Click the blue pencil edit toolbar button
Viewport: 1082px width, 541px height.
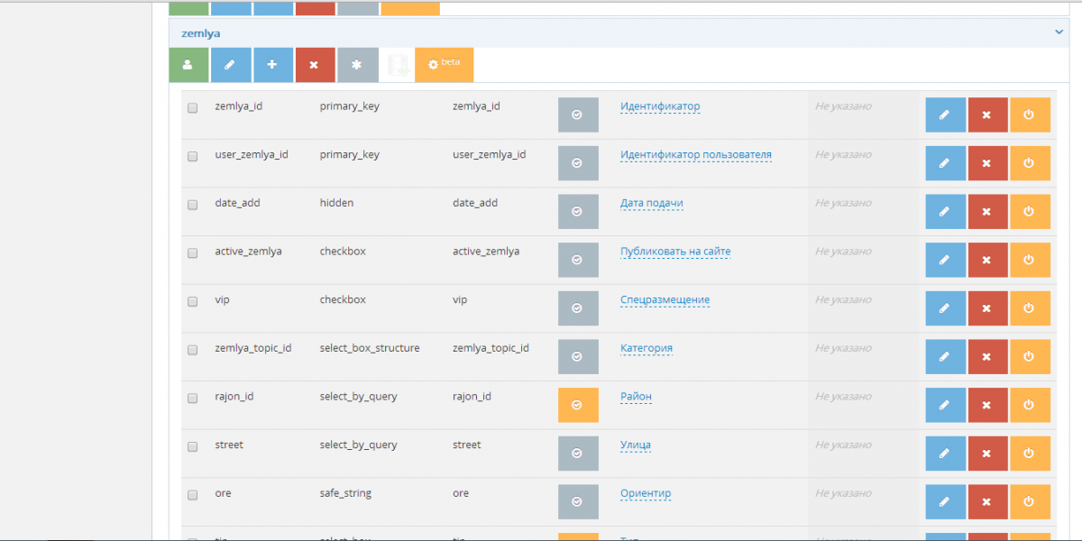(231, 65)
